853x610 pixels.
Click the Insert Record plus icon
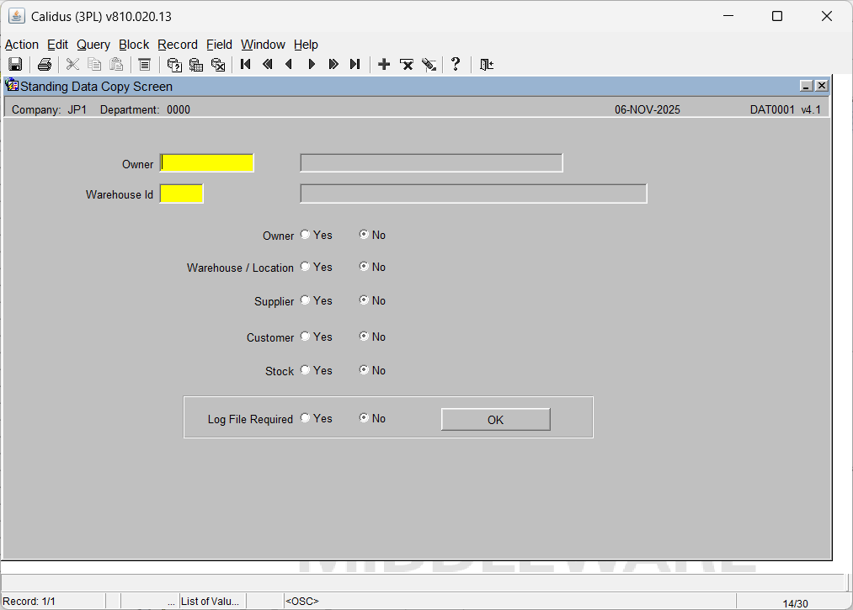[x=384, y=65]
